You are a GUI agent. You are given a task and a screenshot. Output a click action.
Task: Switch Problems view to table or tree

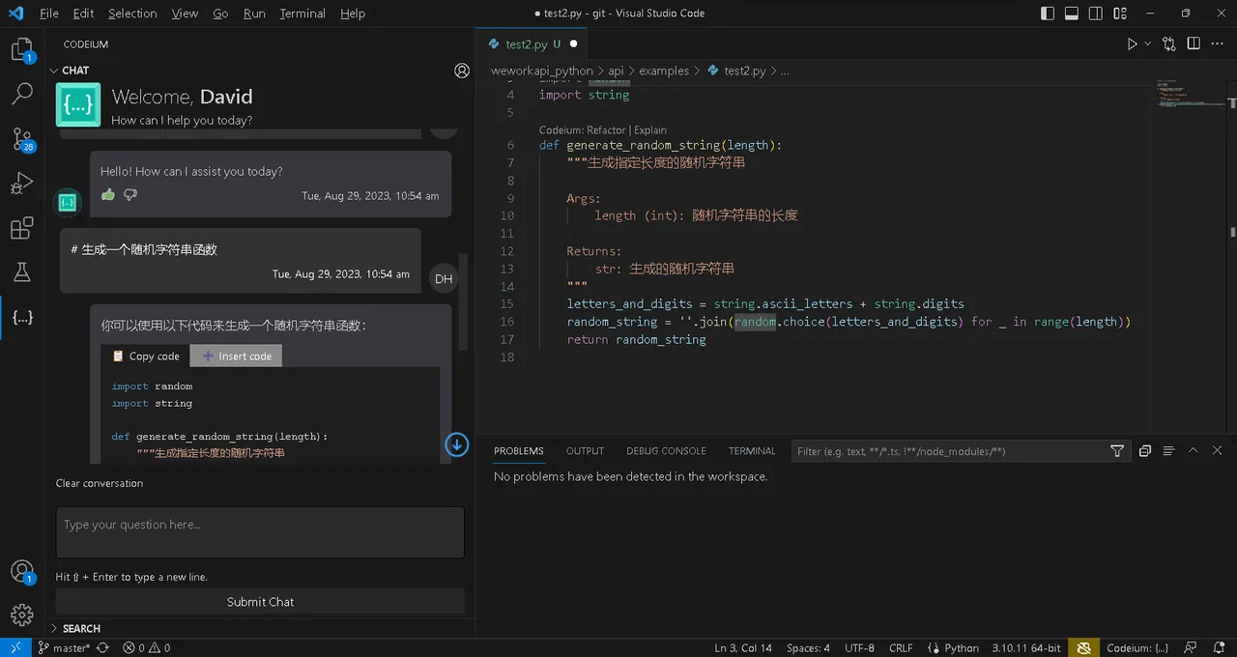point(1168,451)
